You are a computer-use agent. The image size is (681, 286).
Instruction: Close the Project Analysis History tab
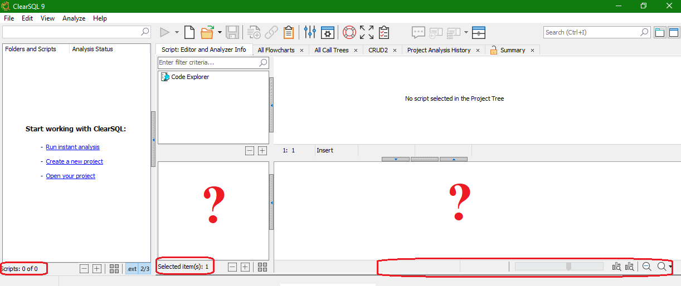pos(478,50)
